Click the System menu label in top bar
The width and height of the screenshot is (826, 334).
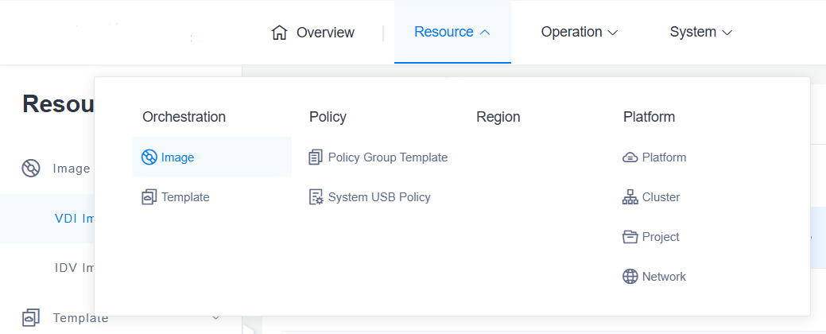pos(692,33)
